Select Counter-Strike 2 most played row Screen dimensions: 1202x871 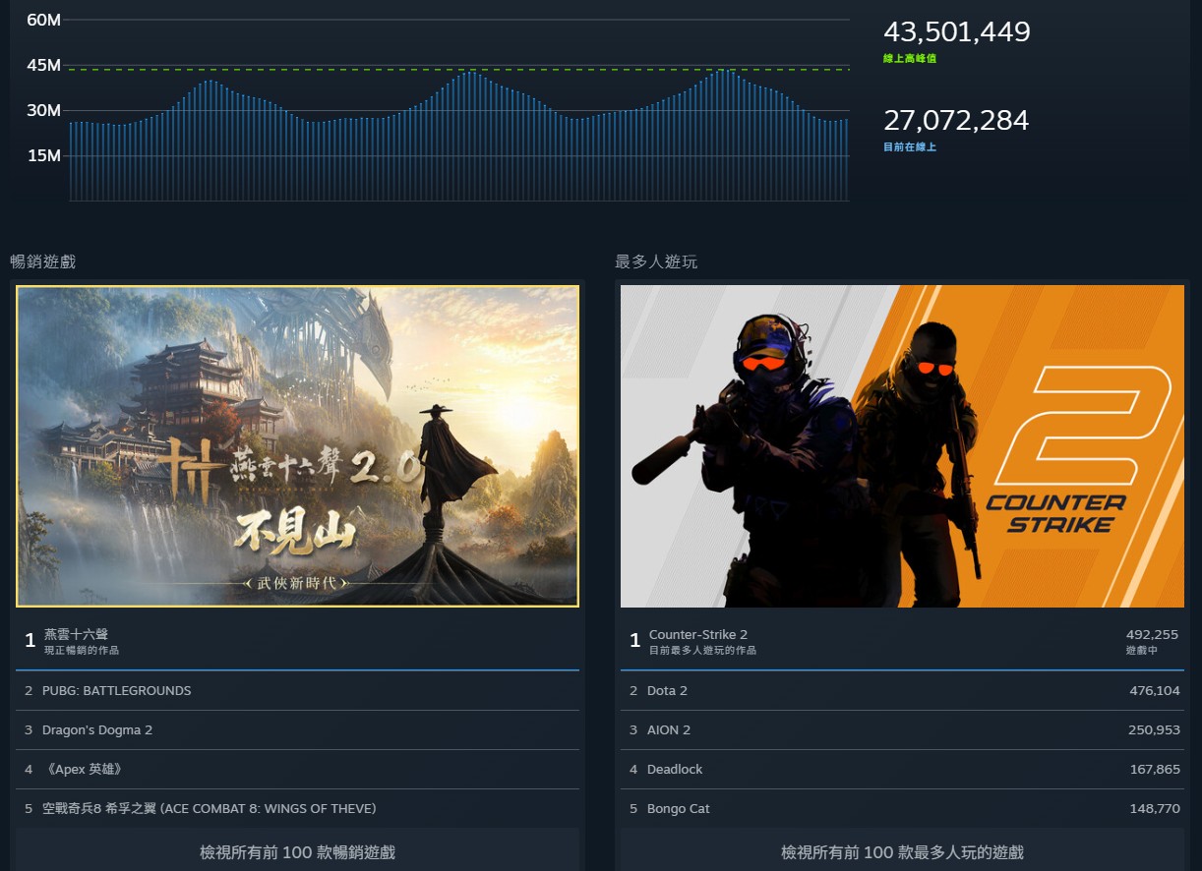[x=902, y=641]
